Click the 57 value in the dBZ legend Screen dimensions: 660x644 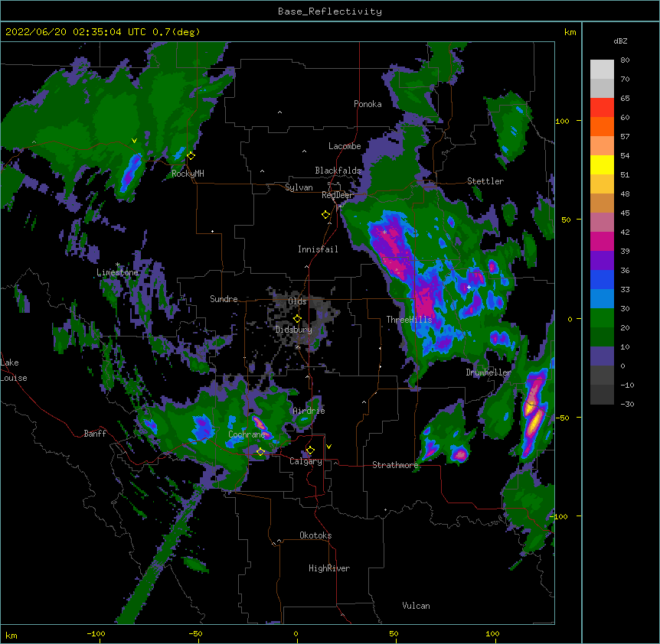[625, 137]
